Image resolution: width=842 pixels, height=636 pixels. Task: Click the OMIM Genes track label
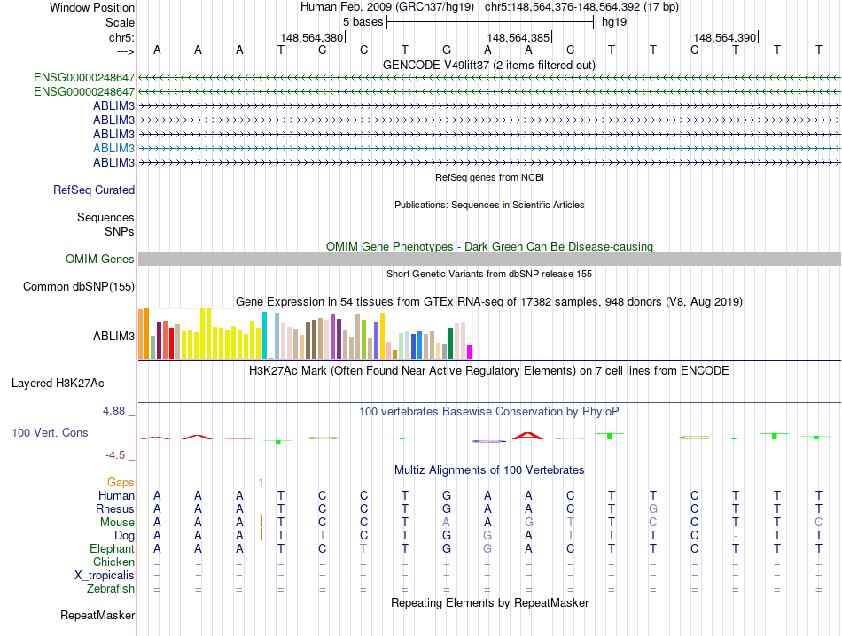(100, 260)
